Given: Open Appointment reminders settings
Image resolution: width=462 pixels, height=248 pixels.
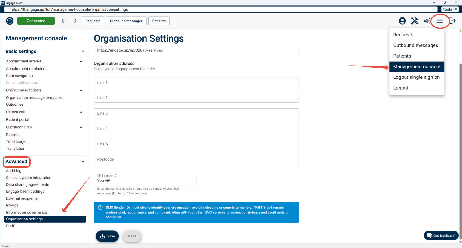Looking at the screenshot, I should (x=26, y=69).
